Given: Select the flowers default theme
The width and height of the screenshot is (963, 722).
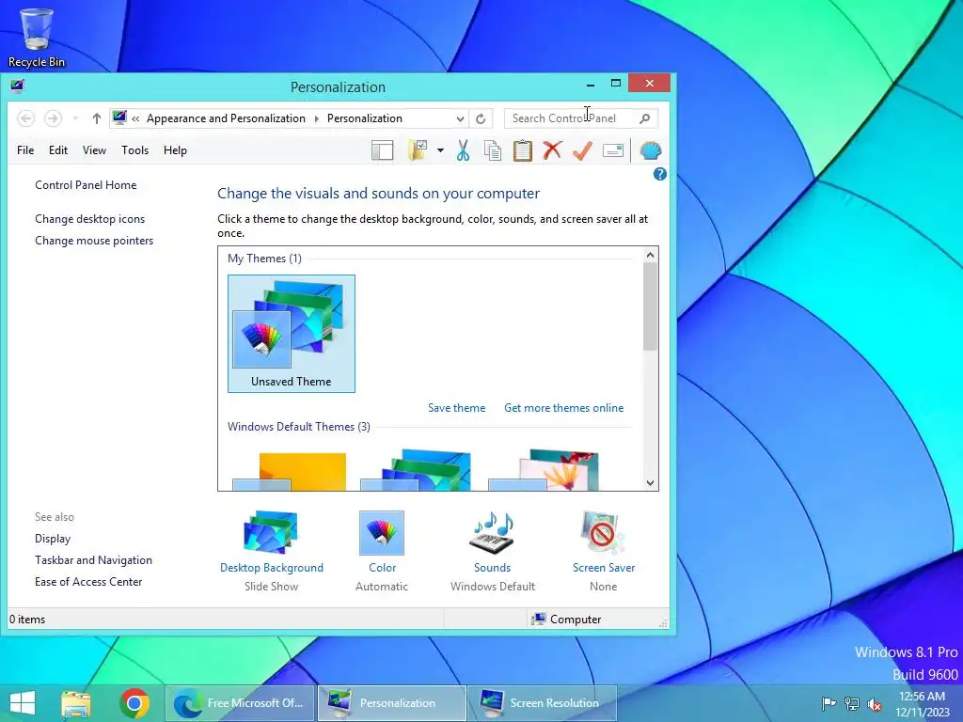Looking at the screenshot, I should (544, 470).
